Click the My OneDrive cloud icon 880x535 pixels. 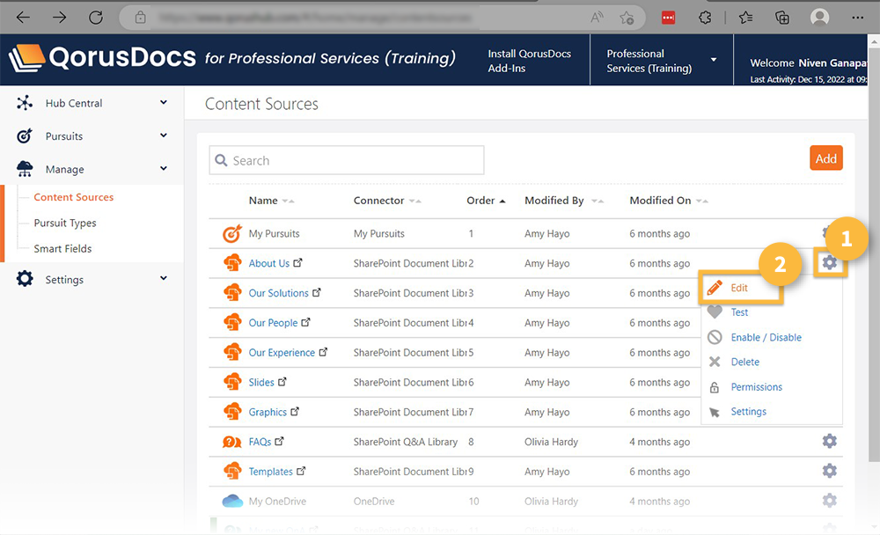[232, 501]
